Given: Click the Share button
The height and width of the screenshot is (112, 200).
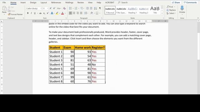Looking at the screenshot, I should click(x=176, y=2).
